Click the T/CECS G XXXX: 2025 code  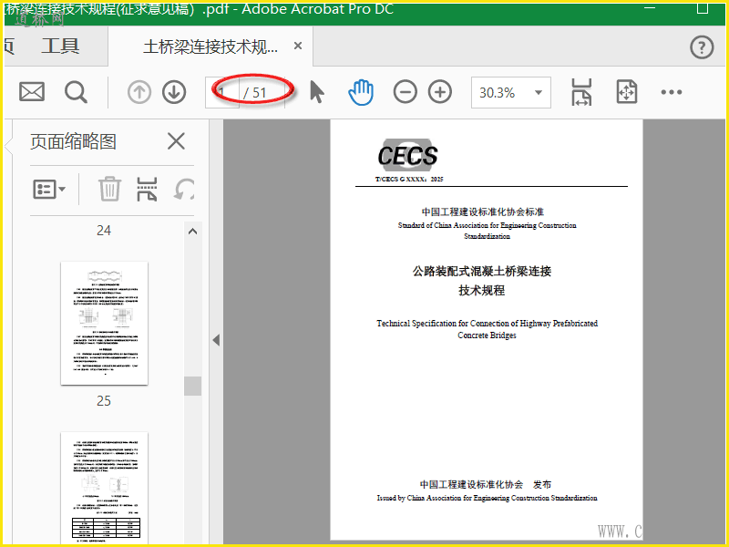pyautogui.click(x=409, y=179)
